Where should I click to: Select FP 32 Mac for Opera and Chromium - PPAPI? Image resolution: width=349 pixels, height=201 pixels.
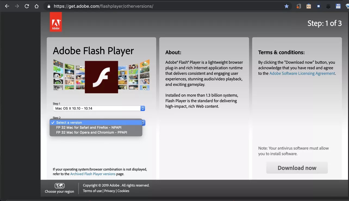(x=96, y=132)
